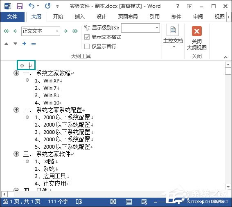
Task: Zoom out with the minus button
Action: pos(155,202)
